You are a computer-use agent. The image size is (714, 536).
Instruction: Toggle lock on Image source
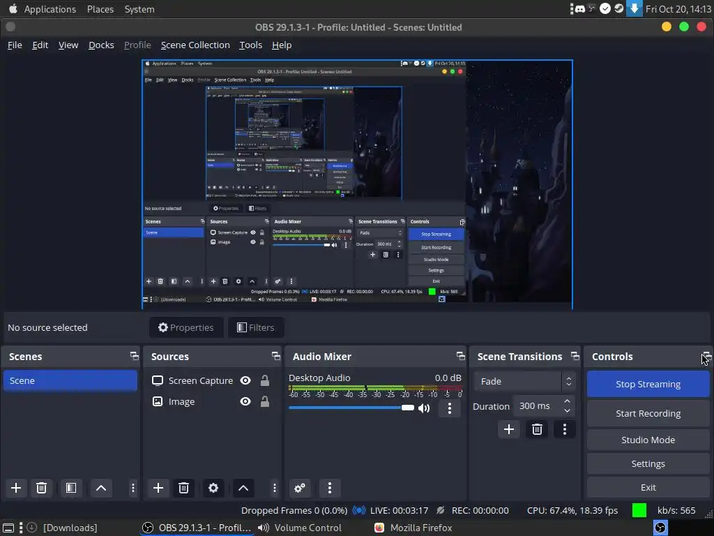point(264,401)
